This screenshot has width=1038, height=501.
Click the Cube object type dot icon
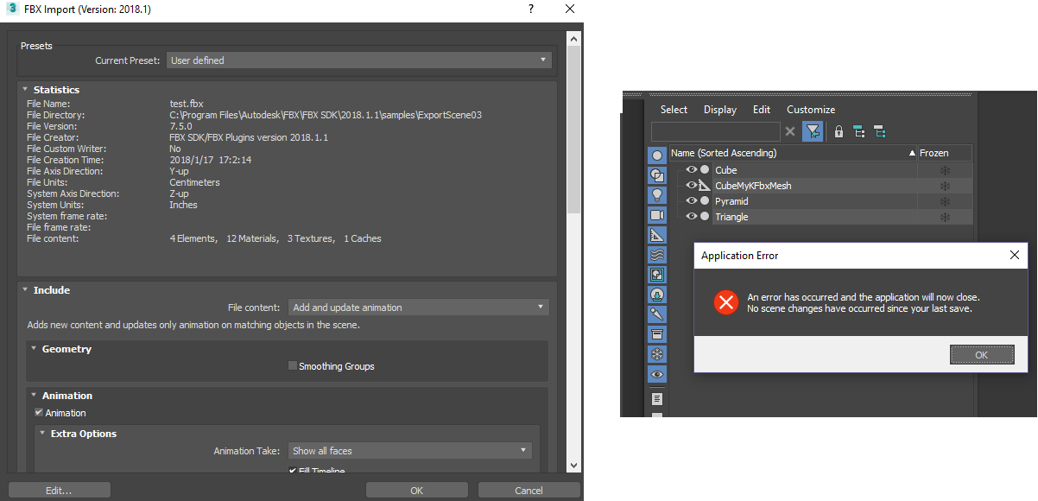[705, 170]
